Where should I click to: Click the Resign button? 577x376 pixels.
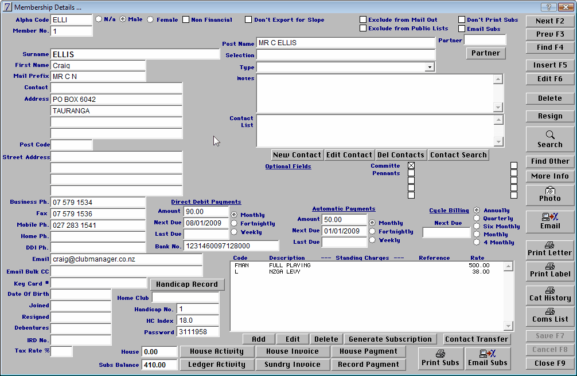550,116
